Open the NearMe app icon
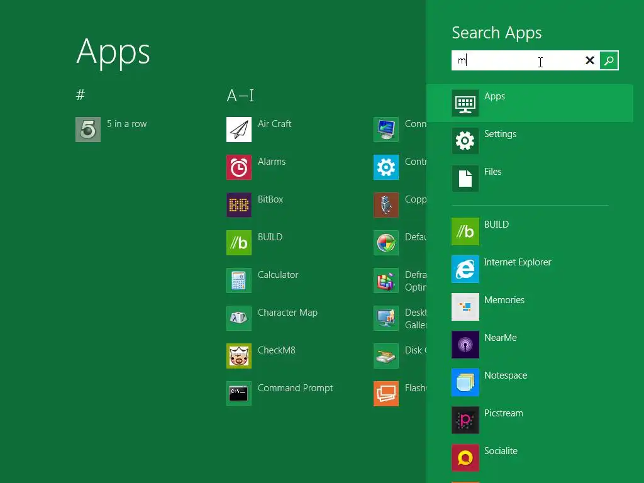 tap(465, 345)
